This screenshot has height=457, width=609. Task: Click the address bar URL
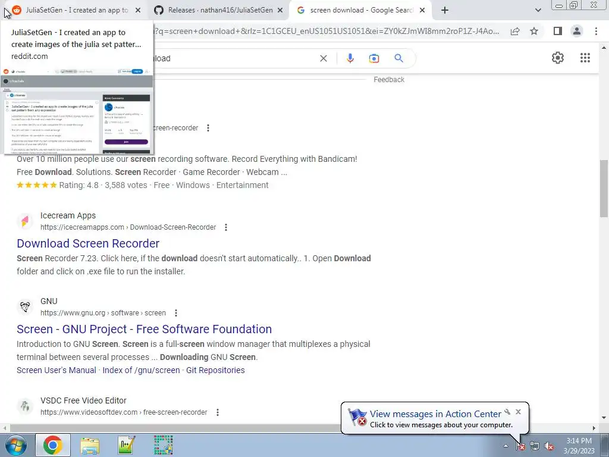[x=327, y=31]
